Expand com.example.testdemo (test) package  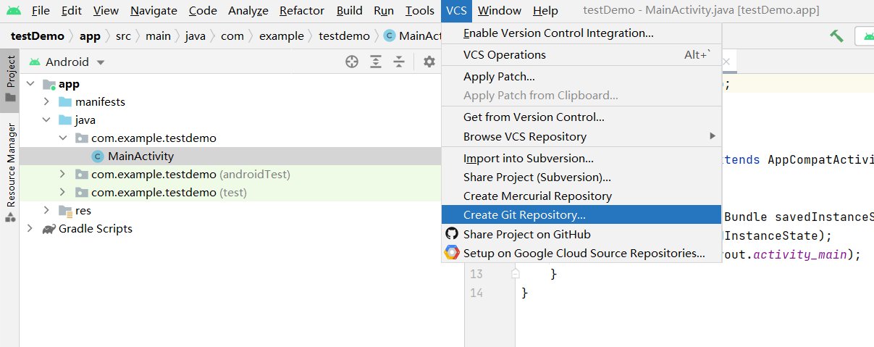point(62,193)
